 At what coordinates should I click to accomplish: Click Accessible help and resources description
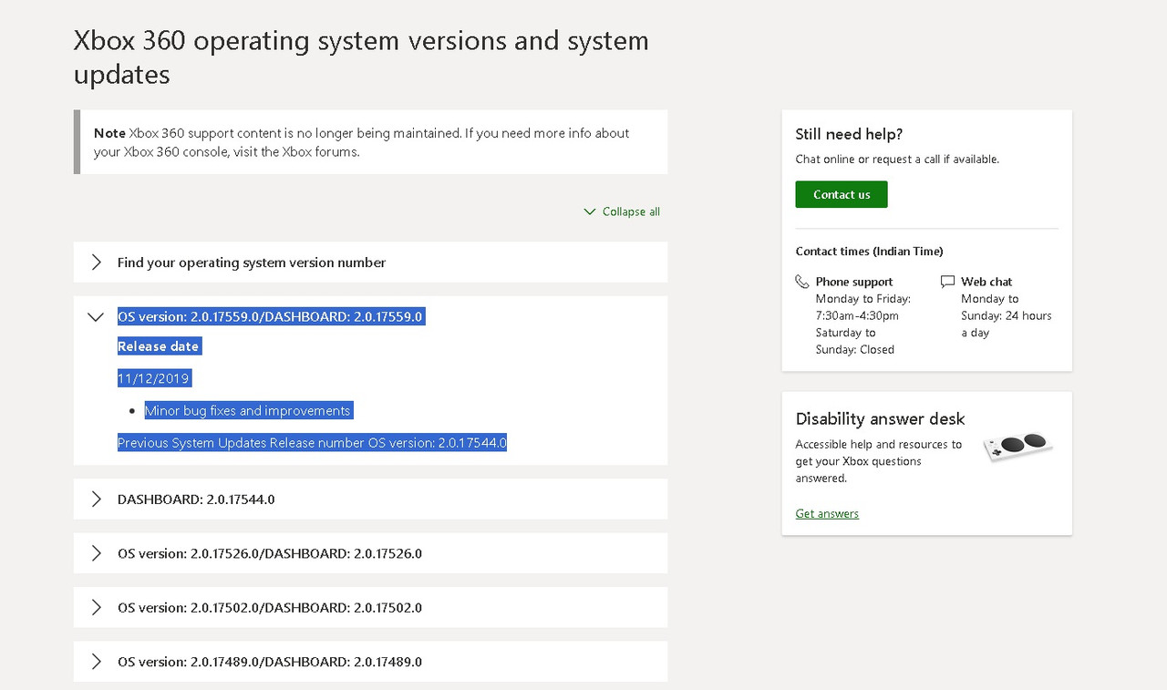(878, 461)
